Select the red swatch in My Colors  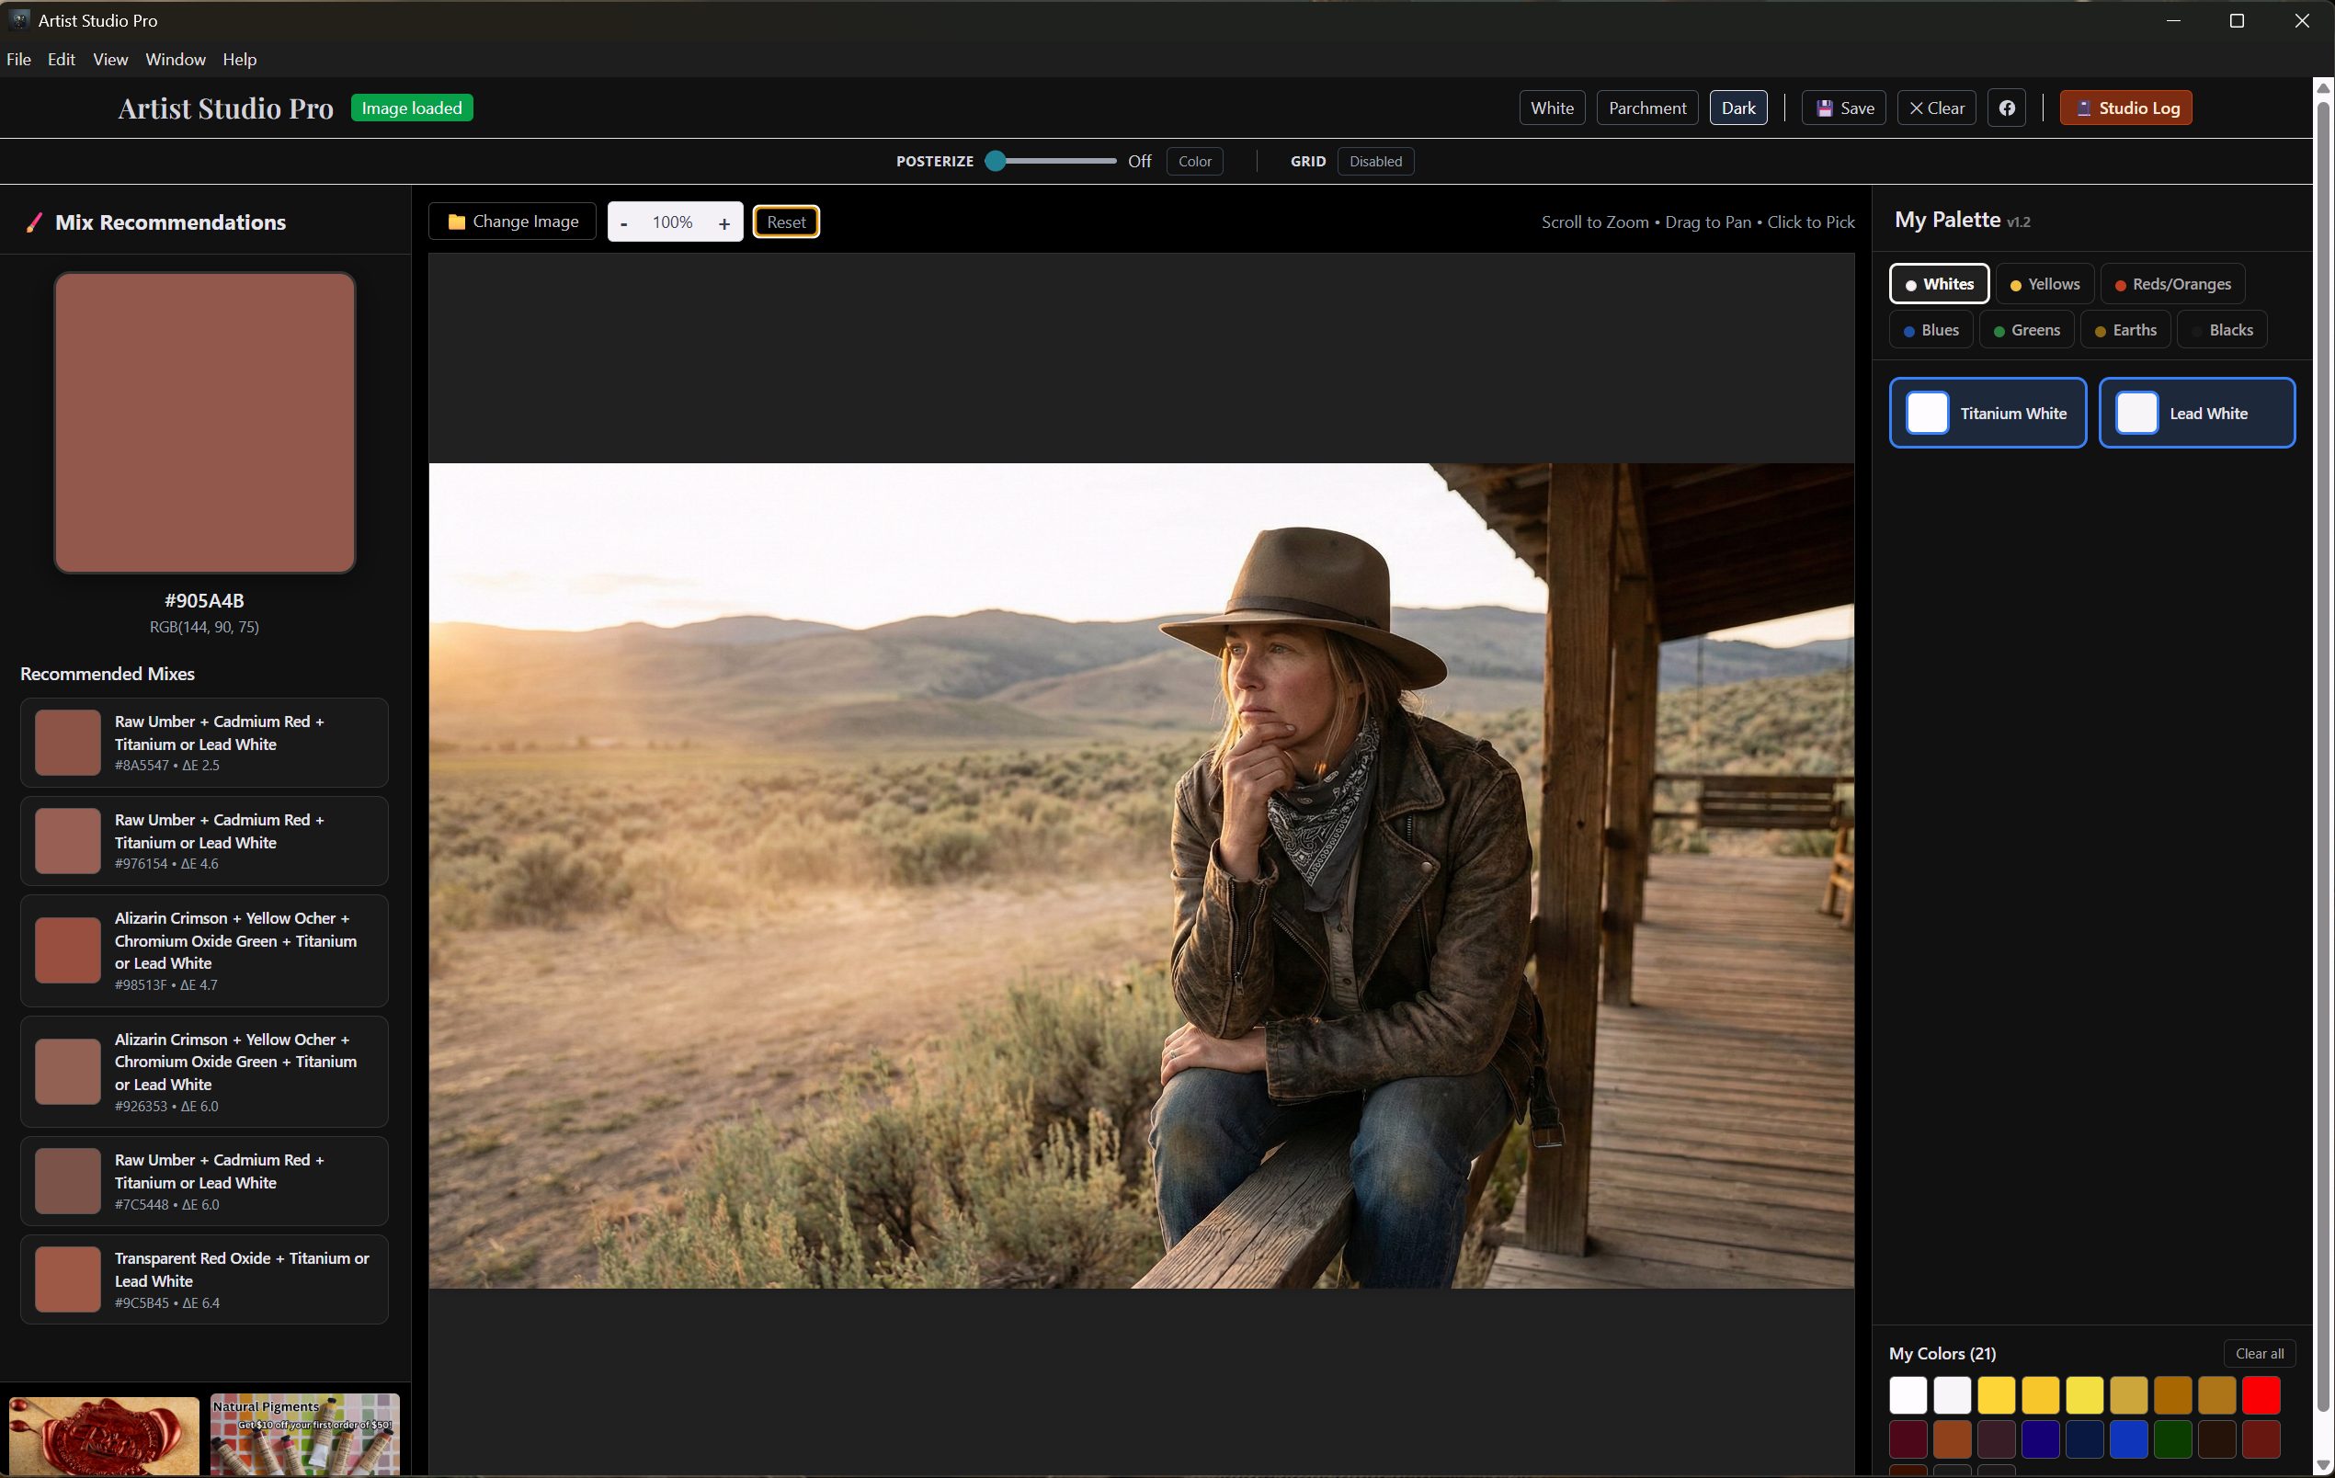pyautogui.click(x=2261, y=1394)
